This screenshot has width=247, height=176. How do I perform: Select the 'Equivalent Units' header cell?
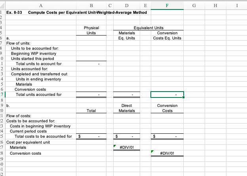pyautogui.click(x=148, y=28)
